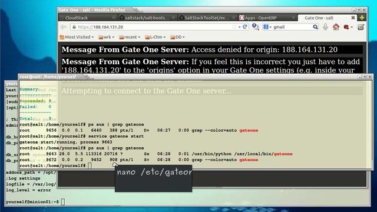Reload the page with the refresh icon
Viewport: 377px width, 212px height.
pos(245,27)
